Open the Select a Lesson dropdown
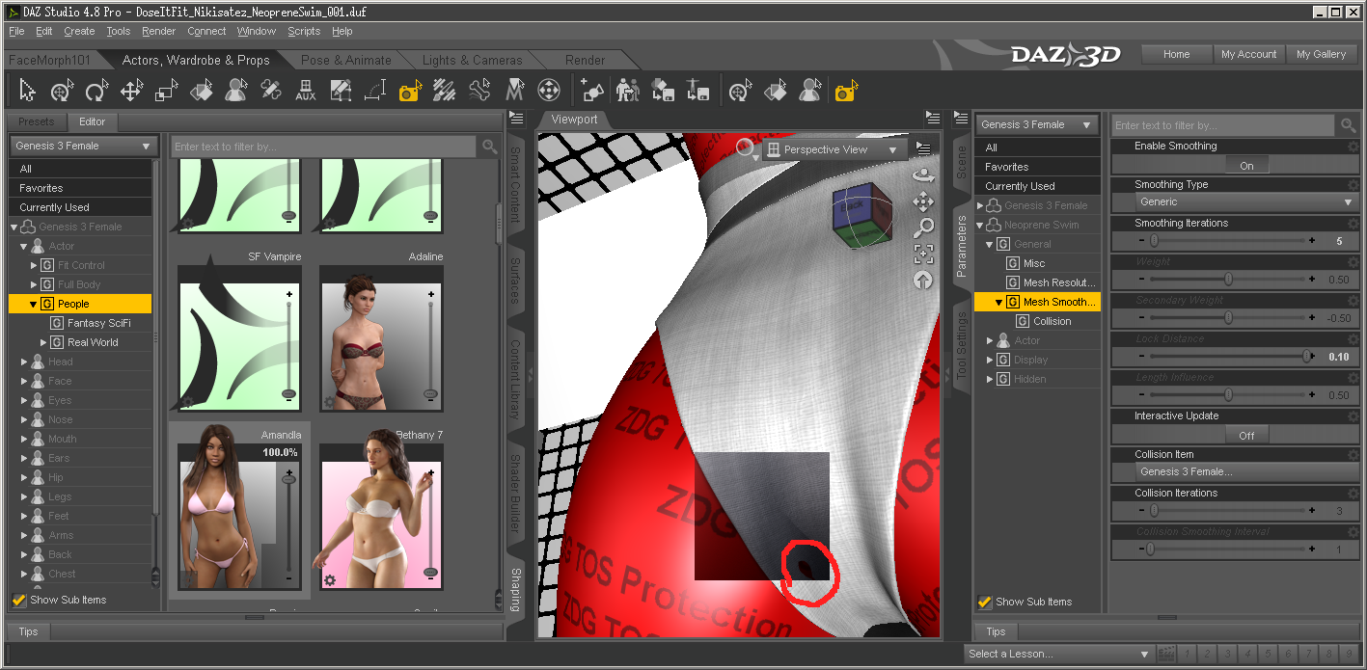The image size is (1367, 670). point(1058,654)
